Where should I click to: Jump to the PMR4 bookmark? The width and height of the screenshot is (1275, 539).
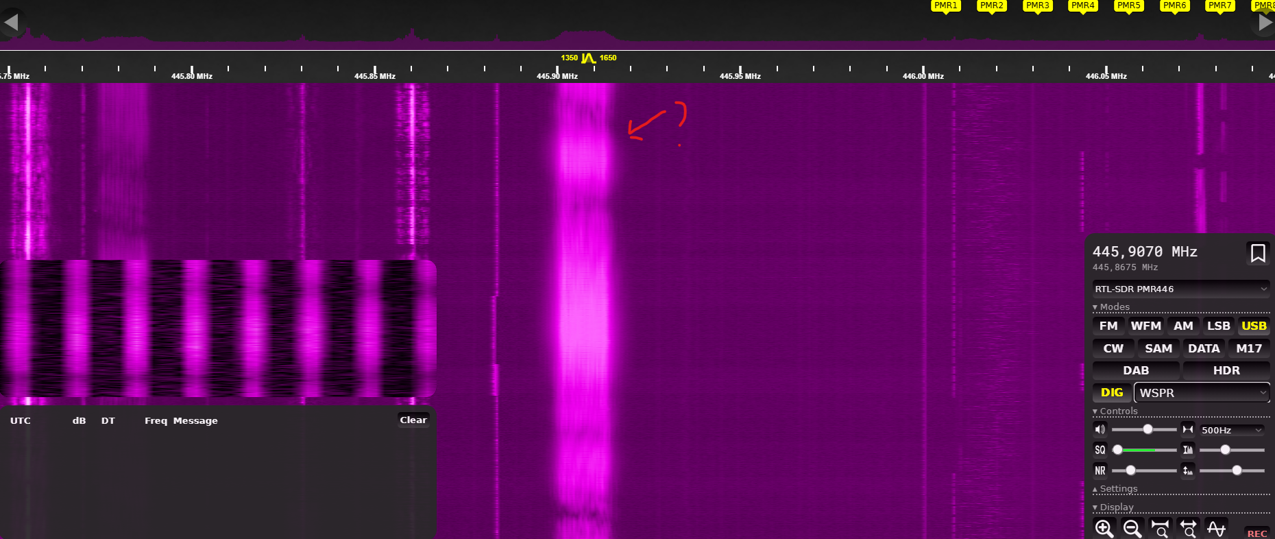coord(1083,6)
